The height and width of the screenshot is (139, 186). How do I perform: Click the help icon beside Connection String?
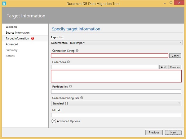click(77, 51)
